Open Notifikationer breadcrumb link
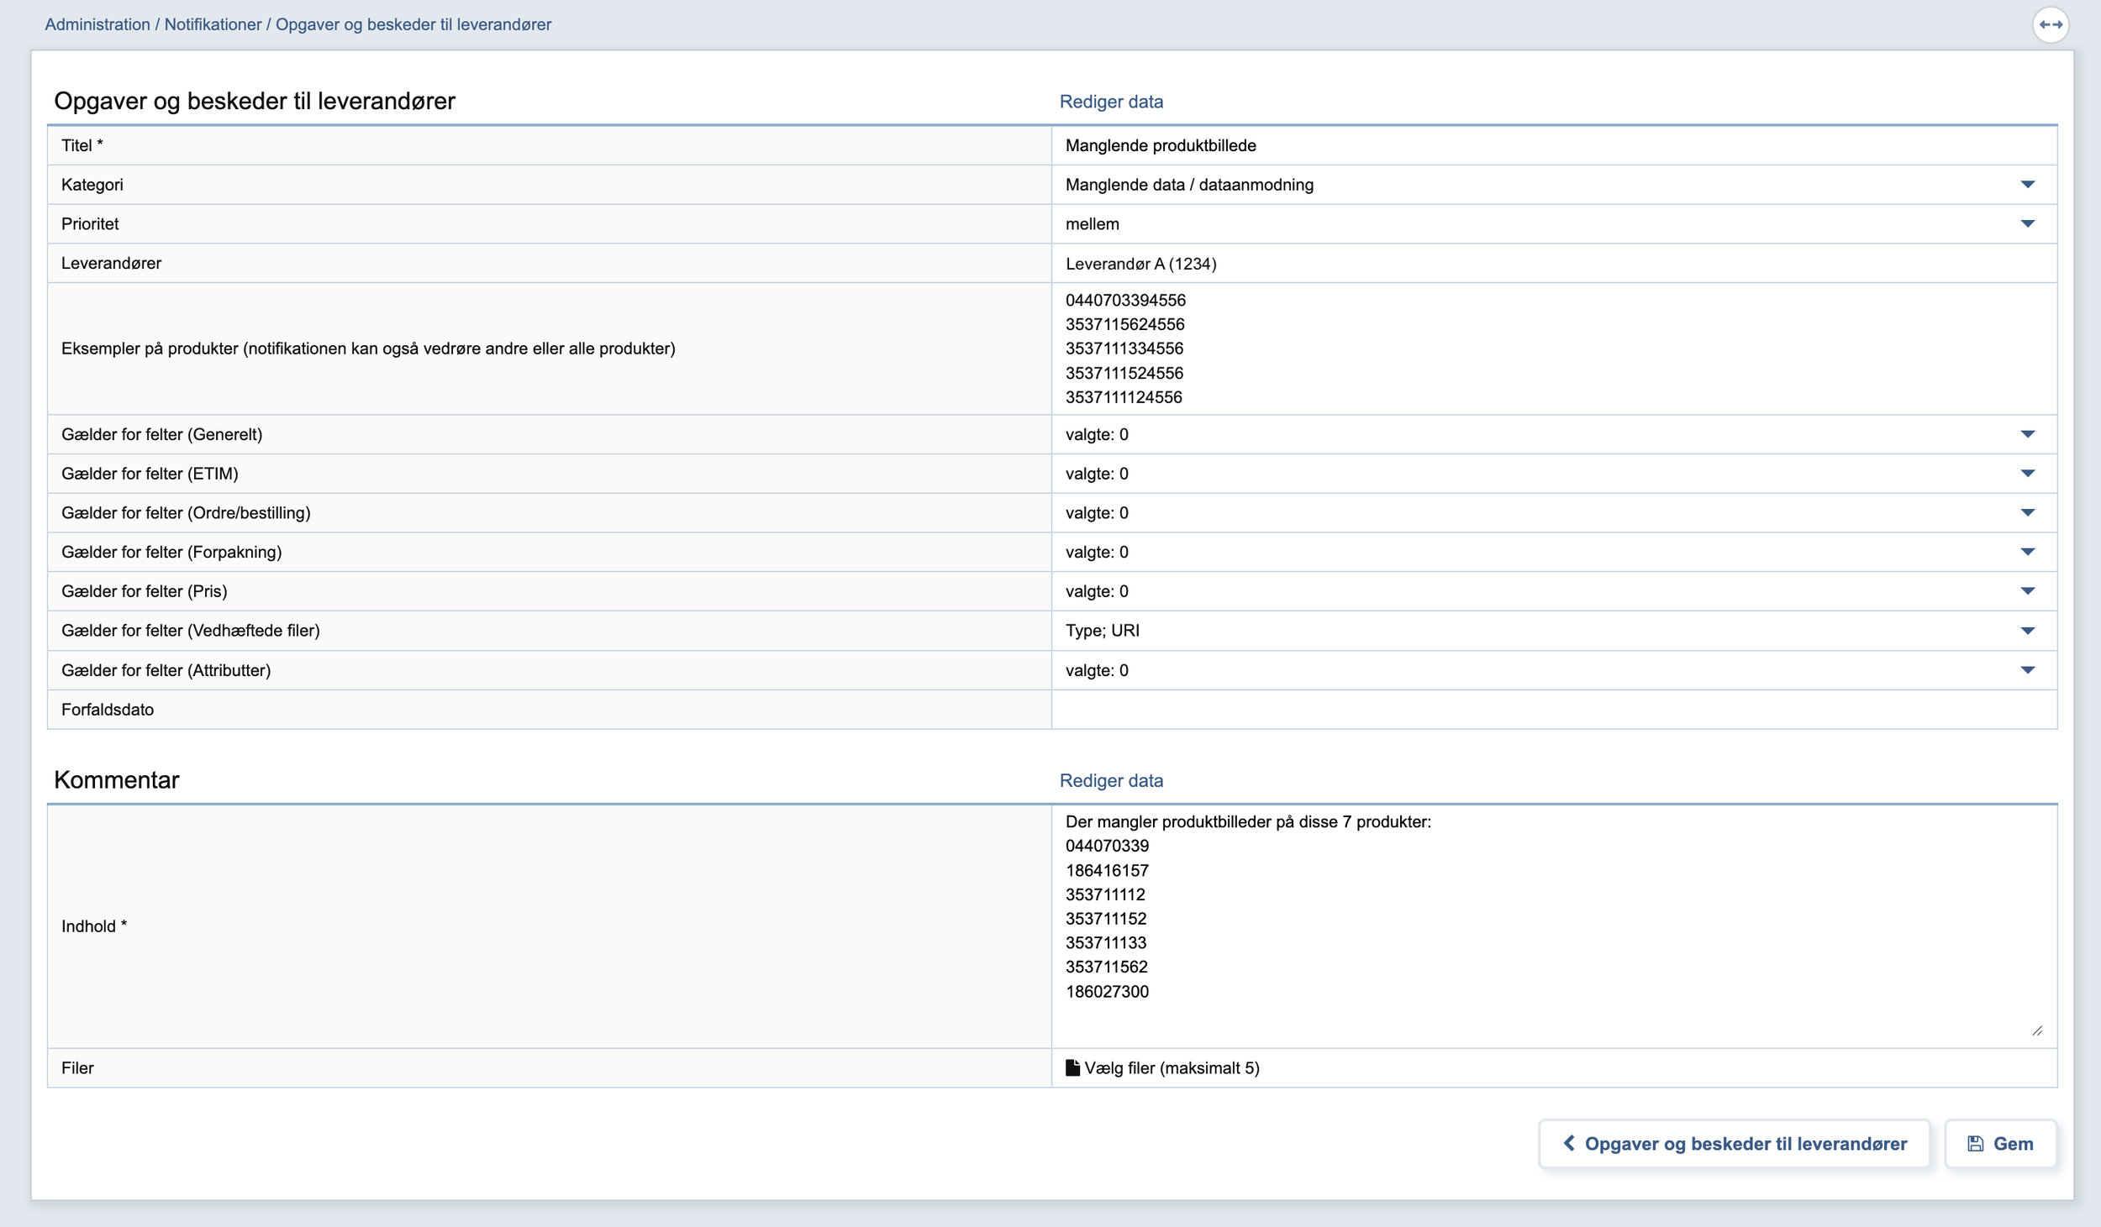 [213, 24]
